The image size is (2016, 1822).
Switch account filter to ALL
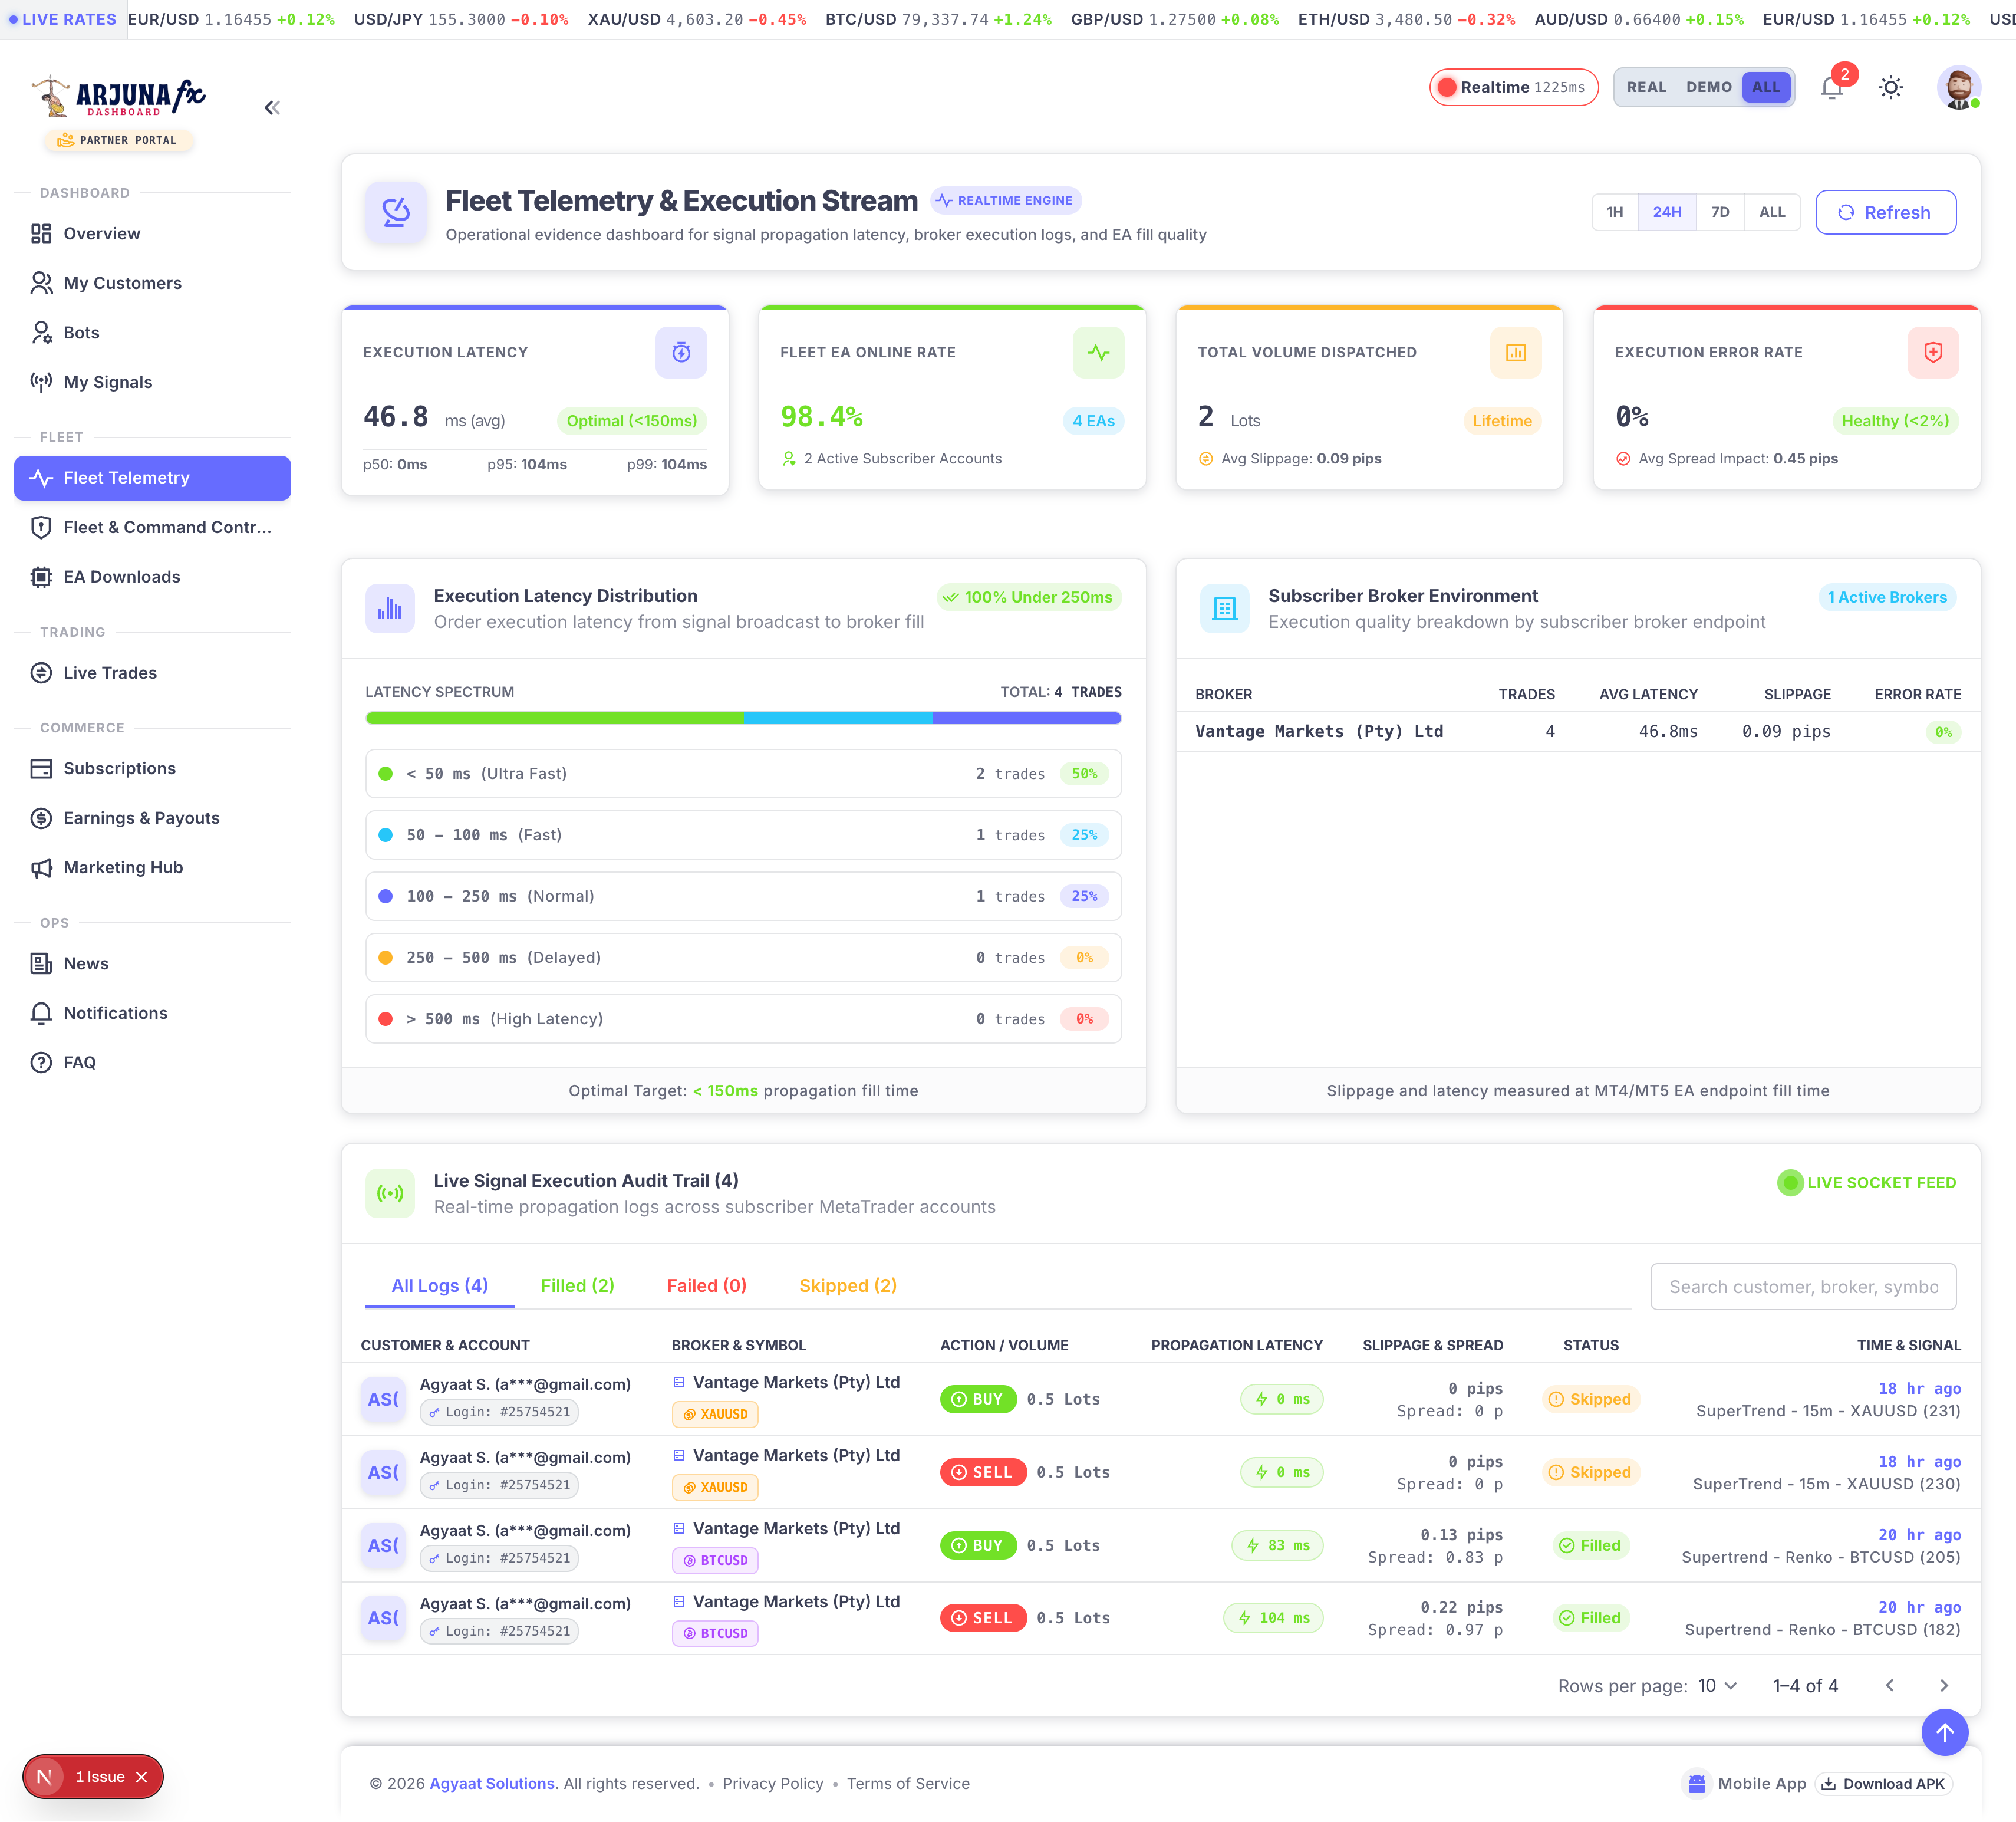coord(1765,87)
